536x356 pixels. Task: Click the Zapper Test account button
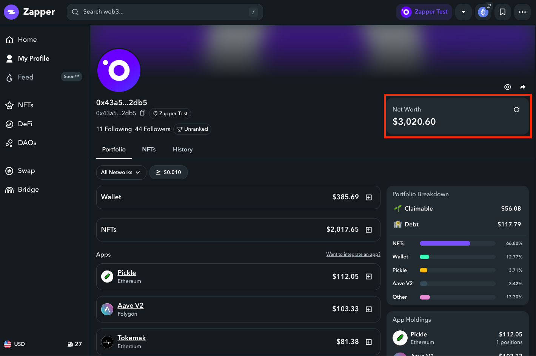[x=424, y=12]
